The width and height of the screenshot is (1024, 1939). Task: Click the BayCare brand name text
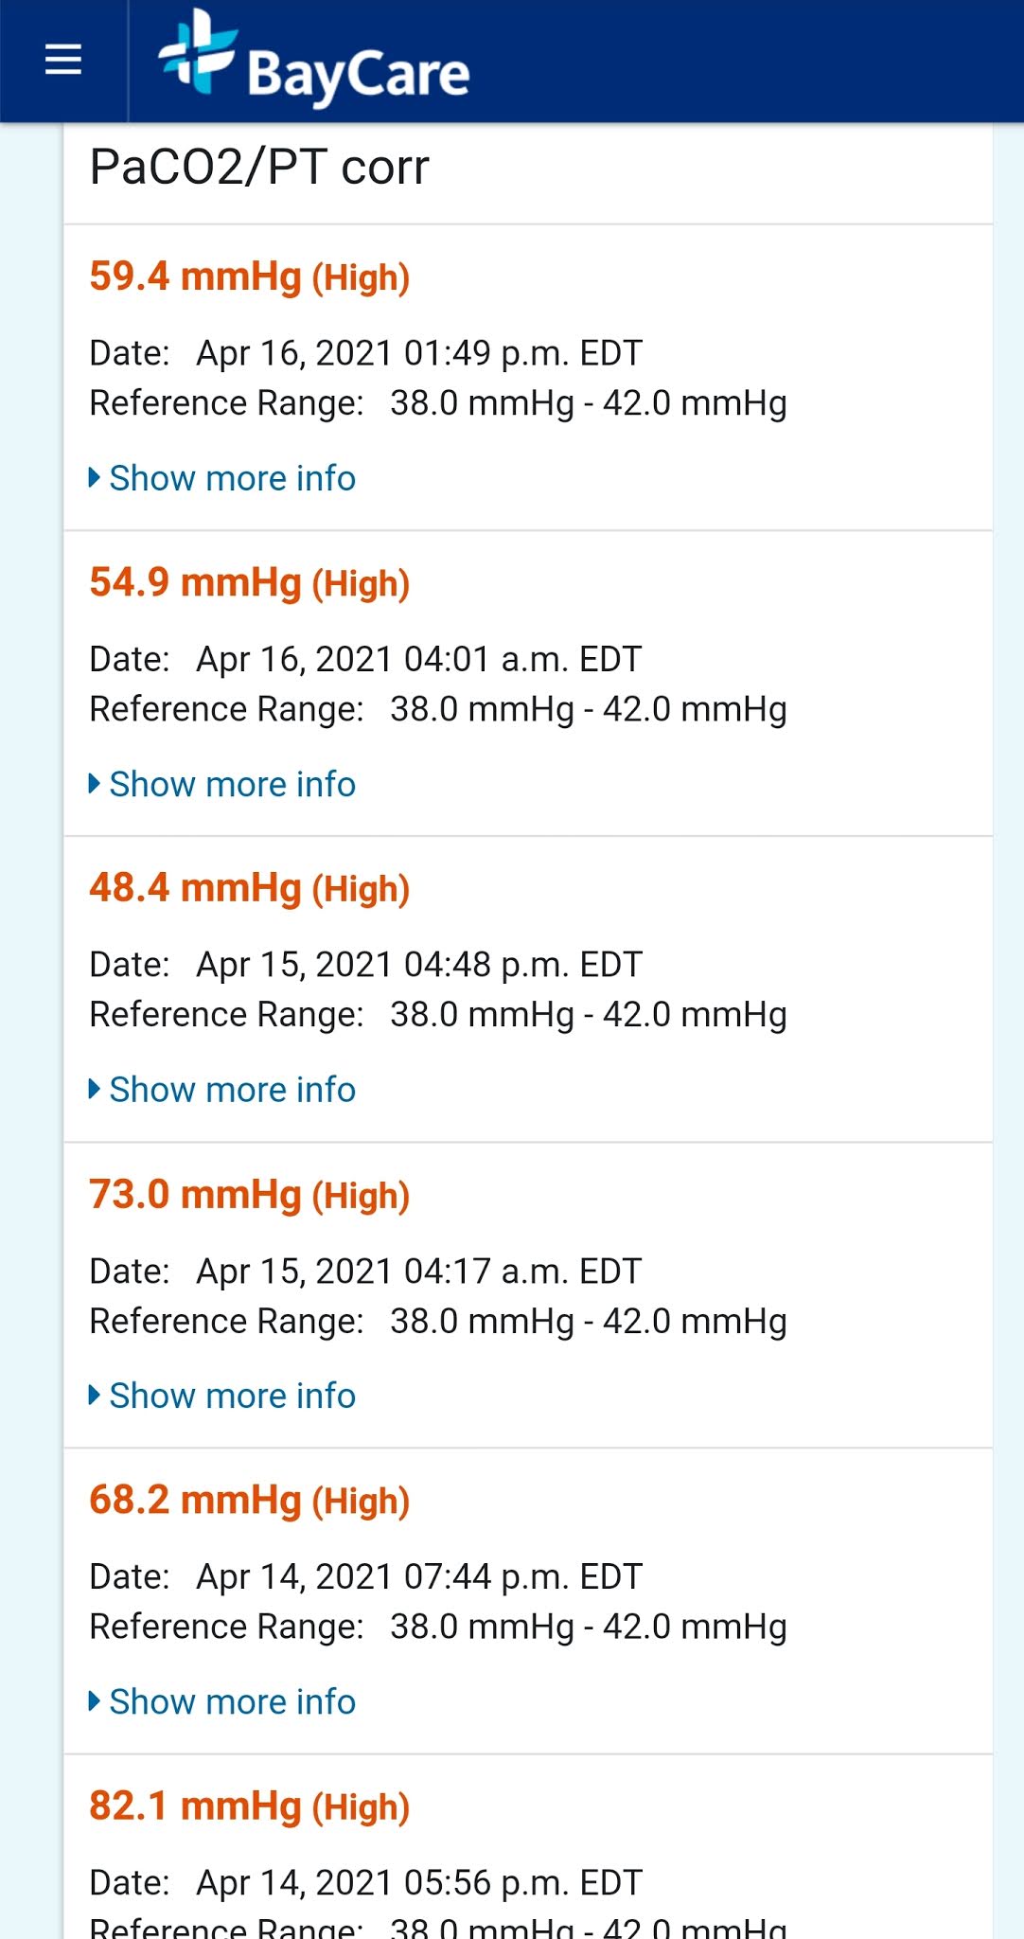tap(358, 75)
